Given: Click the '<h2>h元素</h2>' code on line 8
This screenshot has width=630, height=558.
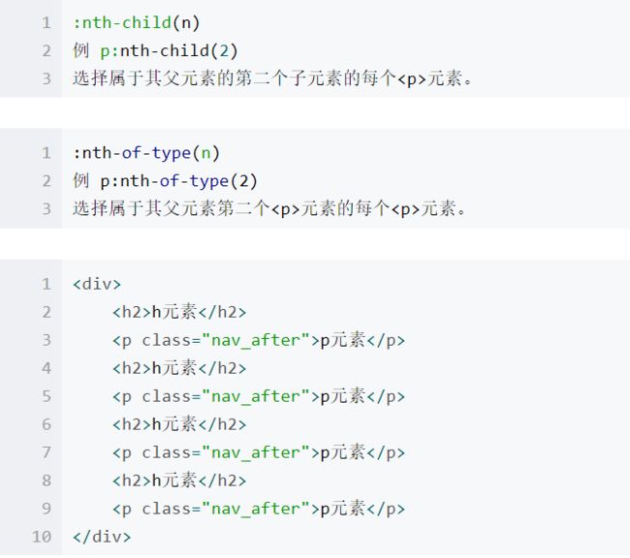Looking at the screenshot, I should point(179,480).
